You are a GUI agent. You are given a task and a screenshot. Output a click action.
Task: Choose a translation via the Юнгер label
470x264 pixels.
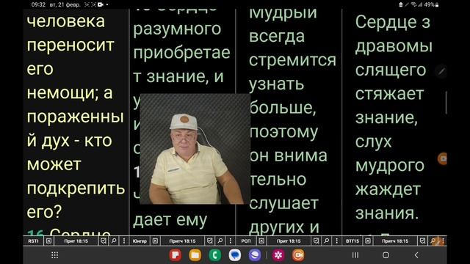(x=140, y=241)
